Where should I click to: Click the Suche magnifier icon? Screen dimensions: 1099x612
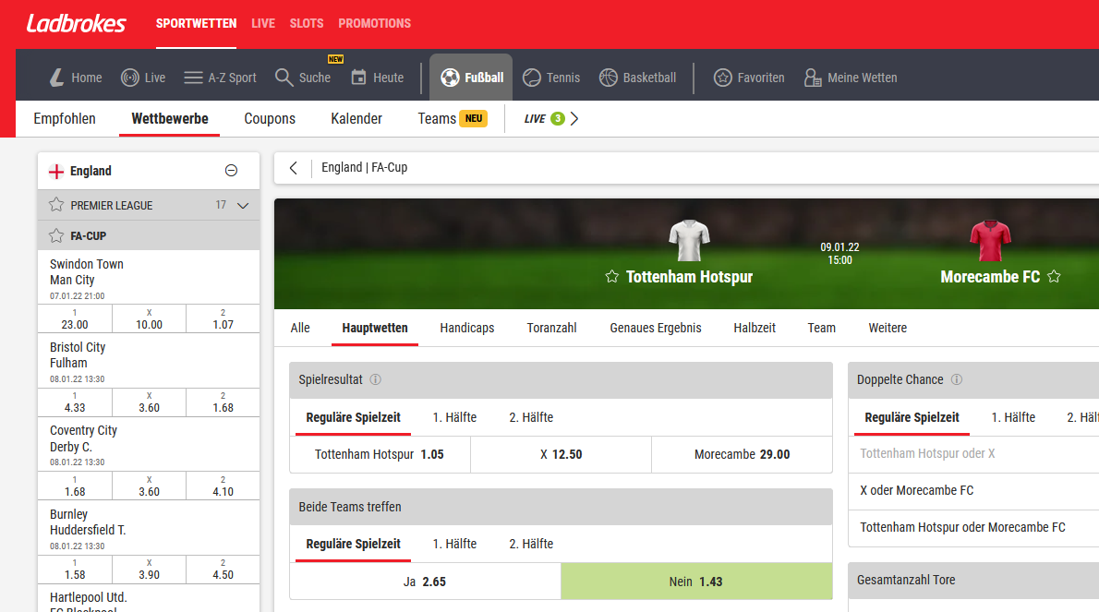click(x=284, y=78)
